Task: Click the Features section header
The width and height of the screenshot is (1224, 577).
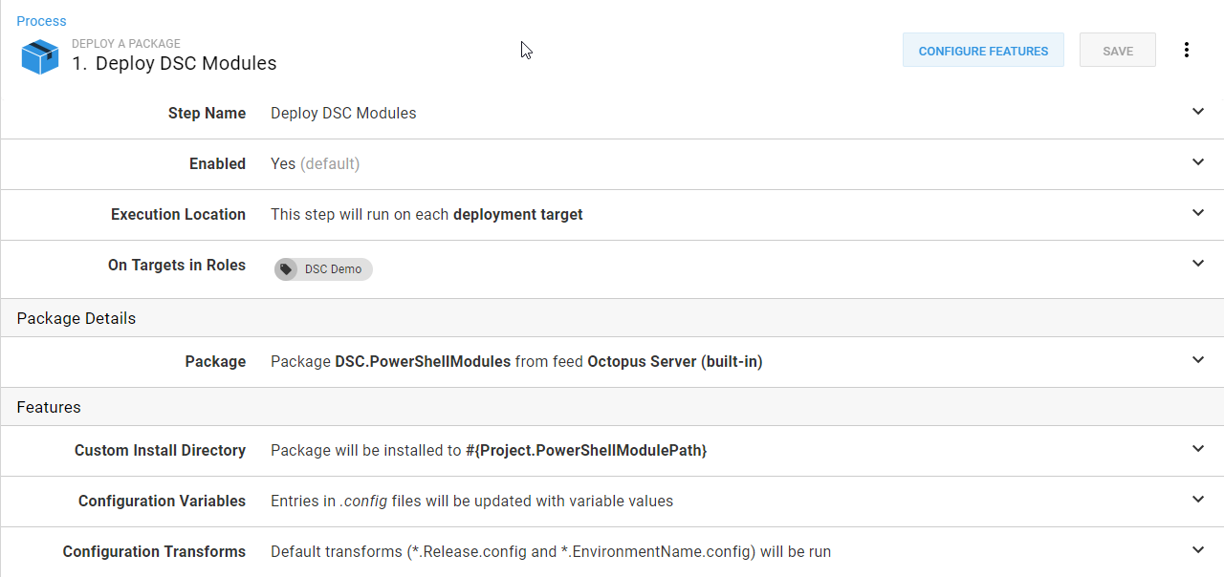Action: click(x=49, y=407)
